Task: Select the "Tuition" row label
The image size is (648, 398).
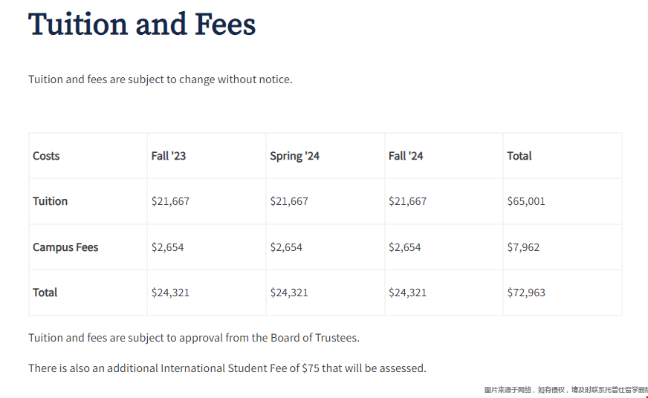Action: [x=50, y=201]
